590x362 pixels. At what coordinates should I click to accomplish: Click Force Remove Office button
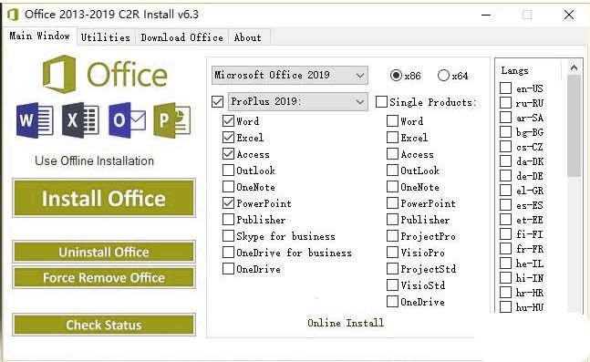pos(104,277)
